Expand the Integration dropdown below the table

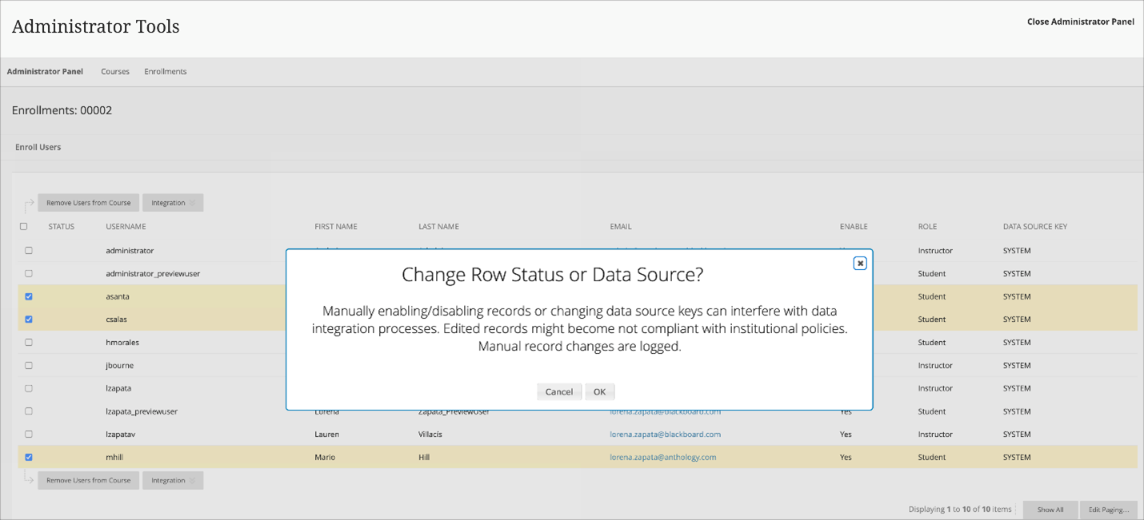pyautogui.click(x=173, y=481)
